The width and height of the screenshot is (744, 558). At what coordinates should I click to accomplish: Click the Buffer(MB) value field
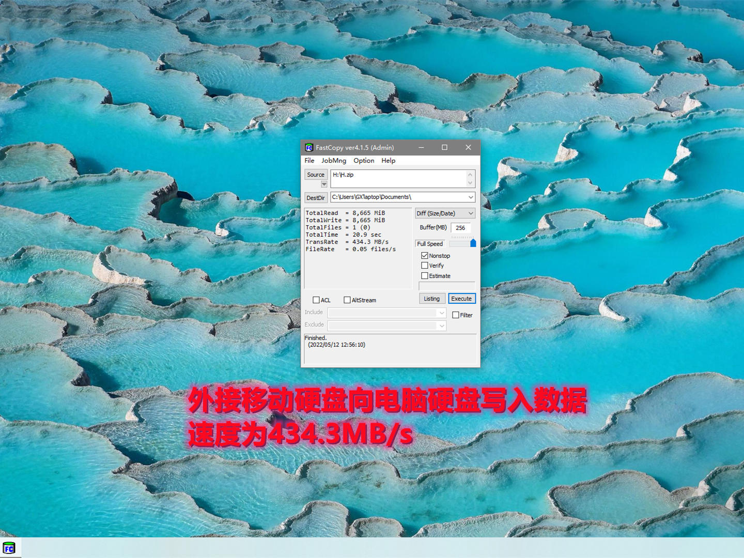click(x=461, y=227)
